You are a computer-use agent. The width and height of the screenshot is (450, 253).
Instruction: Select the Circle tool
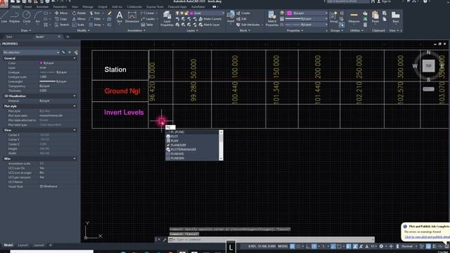click(27, 17)
